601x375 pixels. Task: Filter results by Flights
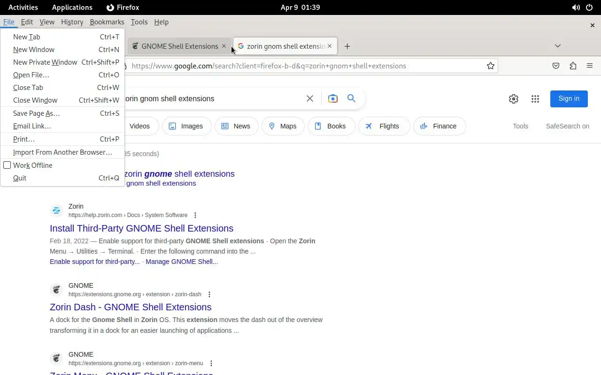pyautogui.click(x=384, y=126)
